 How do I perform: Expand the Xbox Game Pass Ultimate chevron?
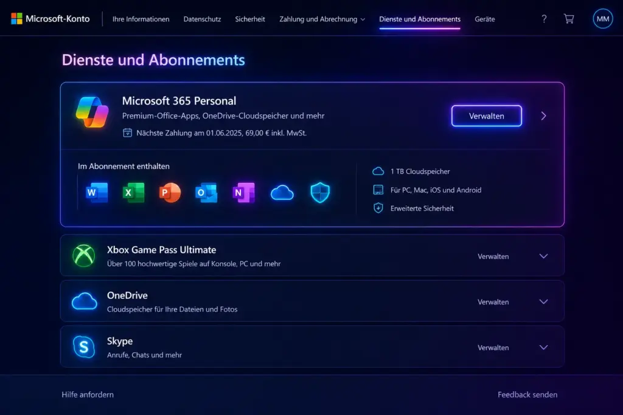pos(543,256)
